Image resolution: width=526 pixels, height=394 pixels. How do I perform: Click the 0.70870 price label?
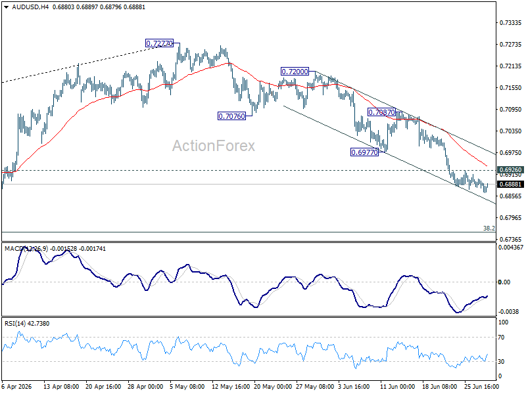(x=382, y=112)
